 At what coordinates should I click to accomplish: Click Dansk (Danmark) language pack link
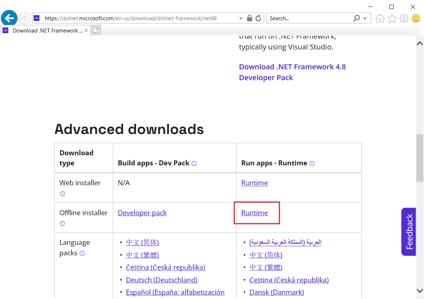pyautogui.click(x=277, y=292)
